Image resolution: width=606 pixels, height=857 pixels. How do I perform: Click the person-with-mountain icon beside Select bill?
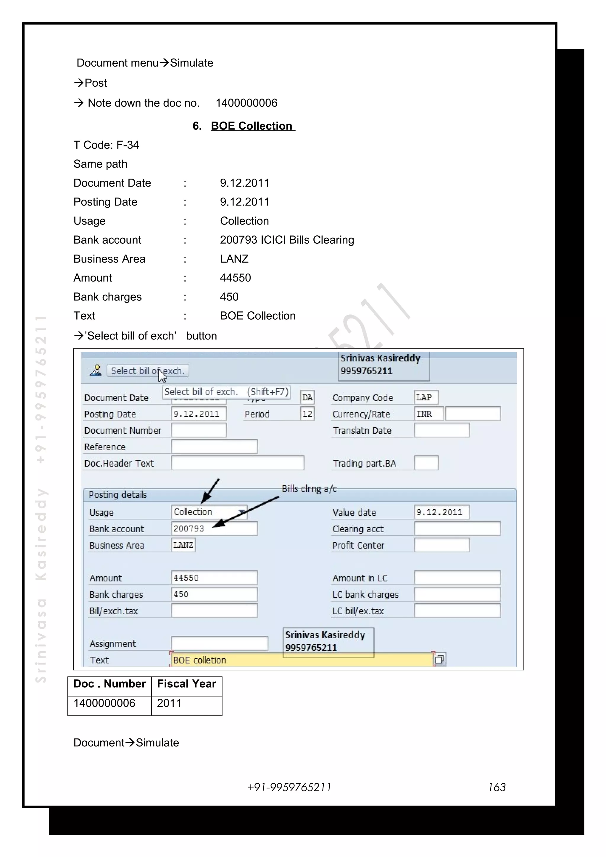click(x=96, y=370)
